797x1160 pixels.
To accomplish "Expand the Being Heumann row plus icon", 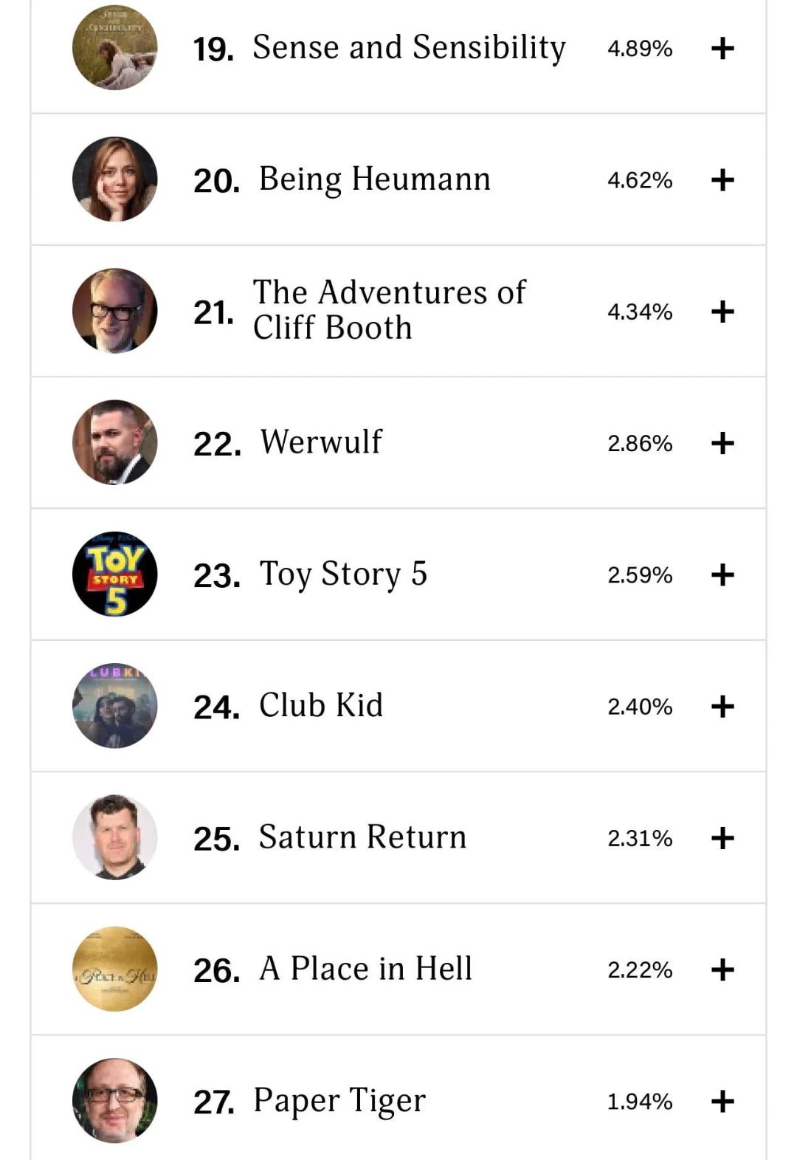I will click(722, 180).
